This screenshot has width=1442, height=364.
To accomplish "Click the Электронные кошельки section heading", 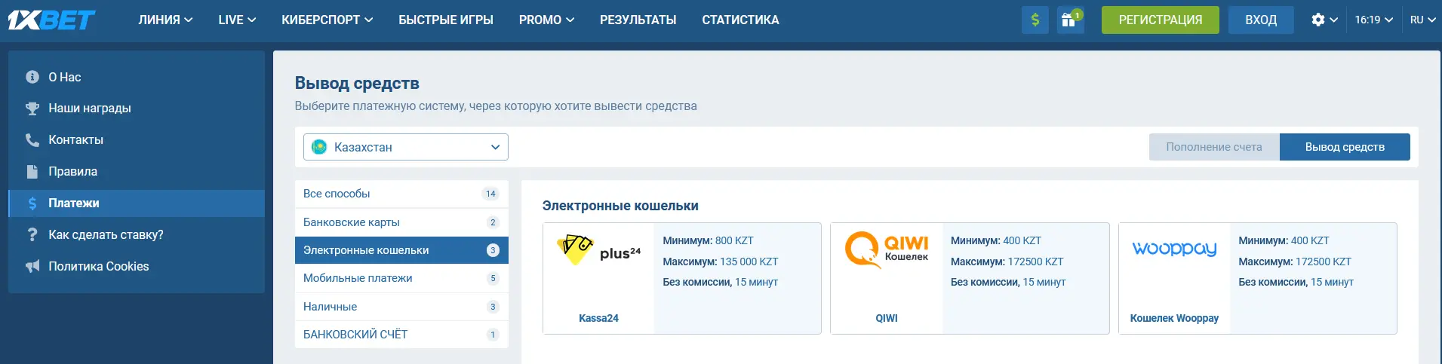I will click(620, 206).
